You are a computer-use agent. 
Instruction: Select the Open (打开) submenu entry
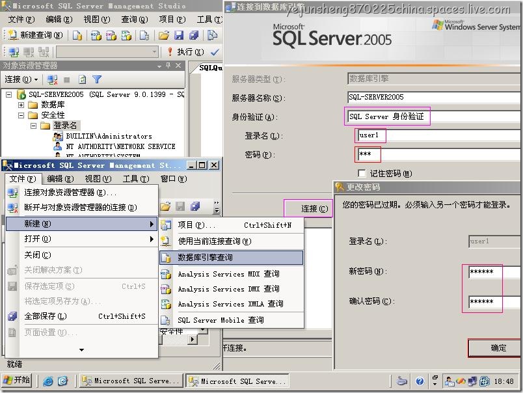click(81, 239)
